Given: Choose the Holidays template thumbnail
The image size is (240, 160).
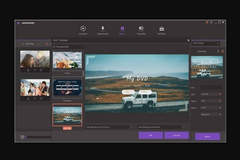Looking at the screenshot, I should pyautogui.click(x=67, y=87).
